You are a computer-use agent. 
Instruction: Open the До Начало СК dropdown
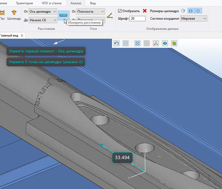(43, 20)
